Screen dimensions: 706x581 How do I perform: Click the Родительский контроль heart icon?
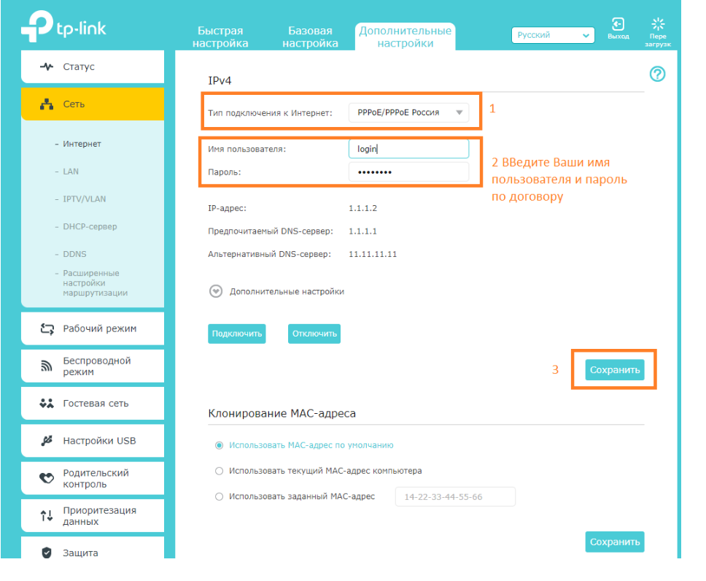click(47, 478)
